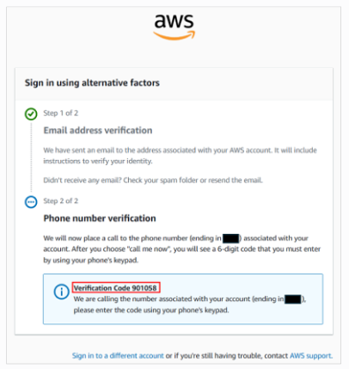Click the "We have sent an email" paragraph
The height and width of the screenshot is (369, 349).
pyautogui.click(x=180, y=156)
